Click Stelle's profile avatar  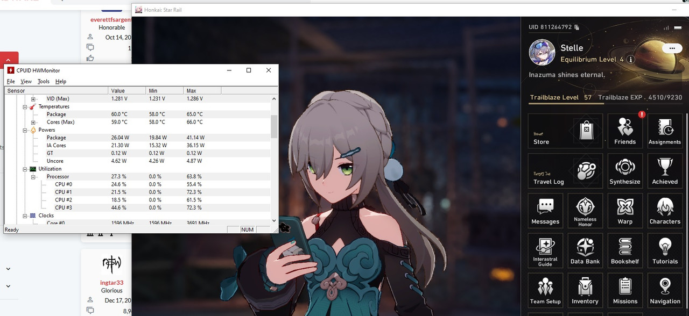click(x=542, y=53)
